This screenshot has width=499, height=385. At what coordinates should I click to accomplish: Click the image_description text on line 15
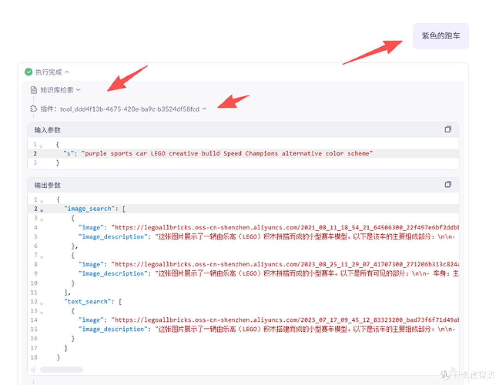click(x=306, y=329)
